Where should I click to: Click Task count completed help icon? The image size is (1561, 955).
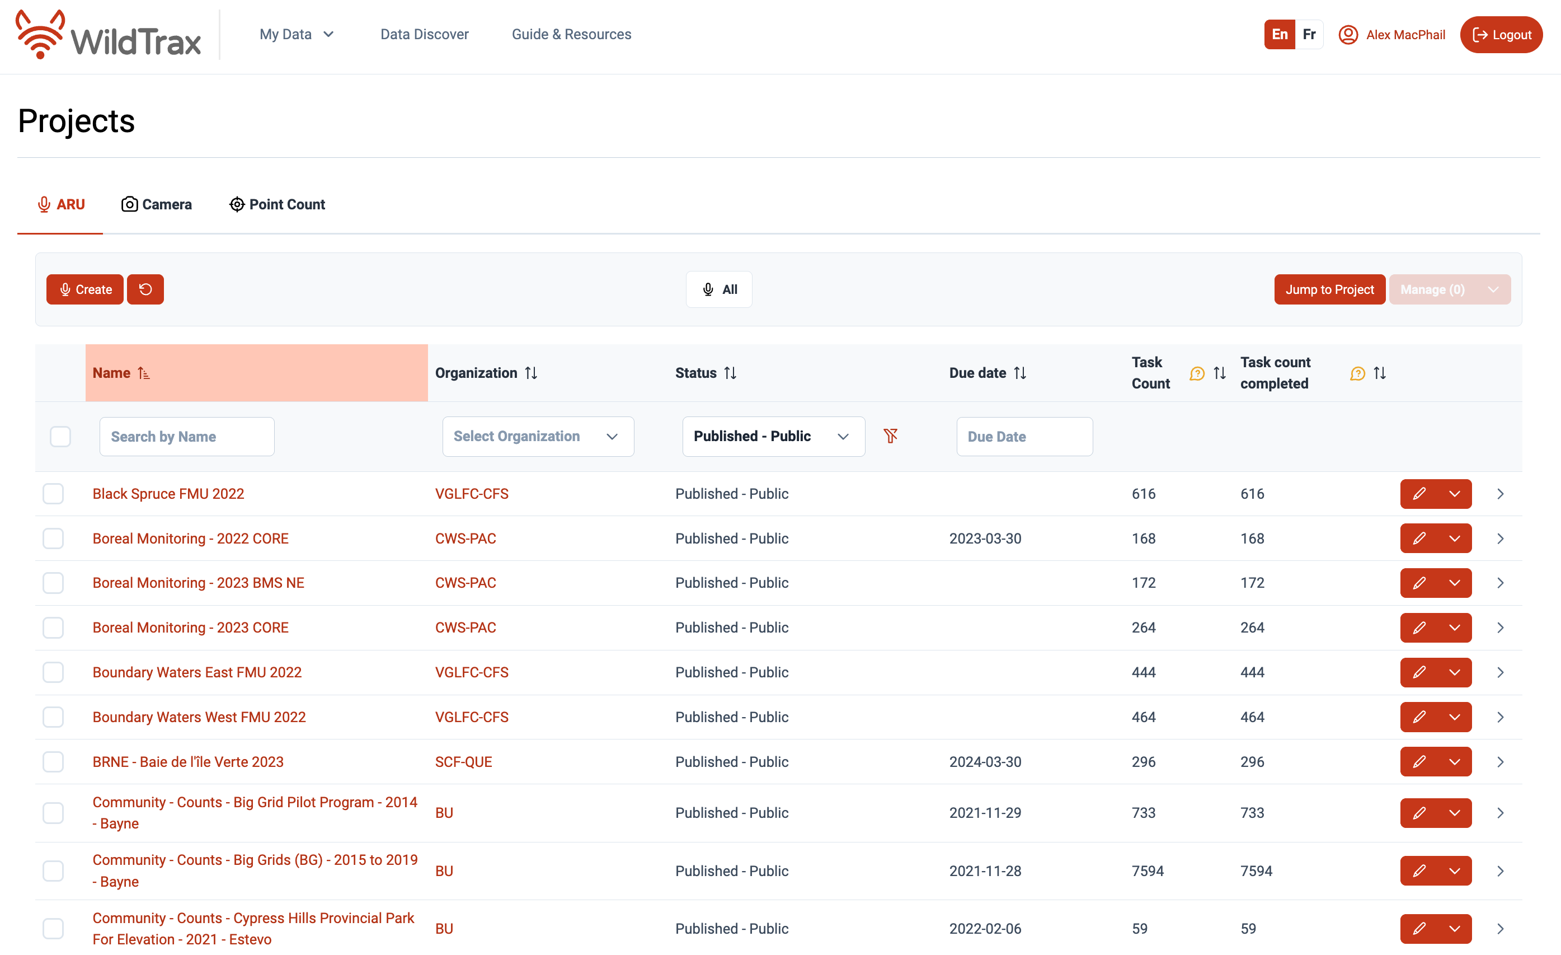coord(1357,373)
